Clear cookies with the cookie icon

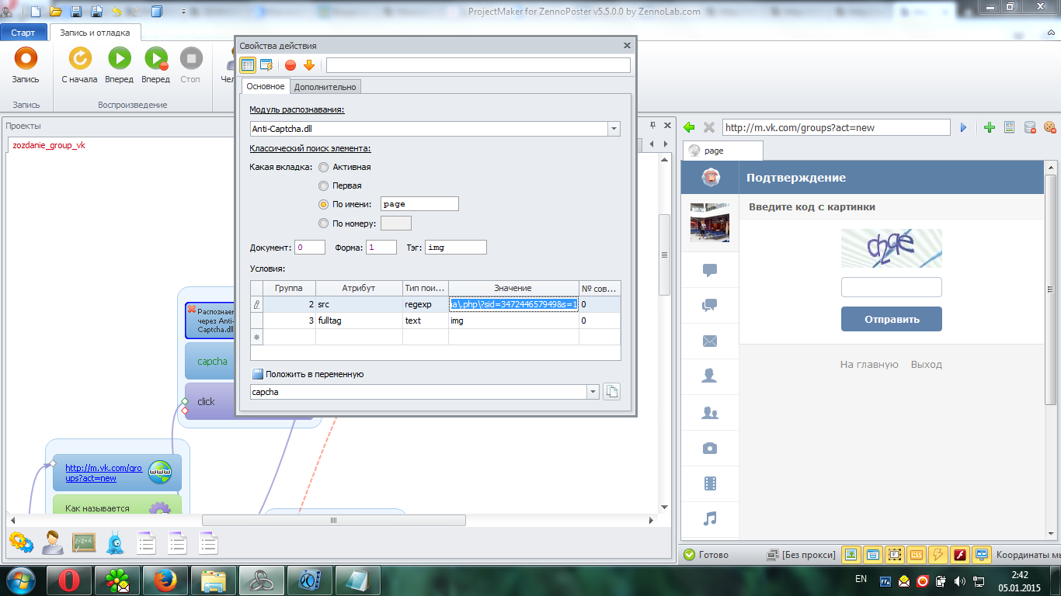1049,127
